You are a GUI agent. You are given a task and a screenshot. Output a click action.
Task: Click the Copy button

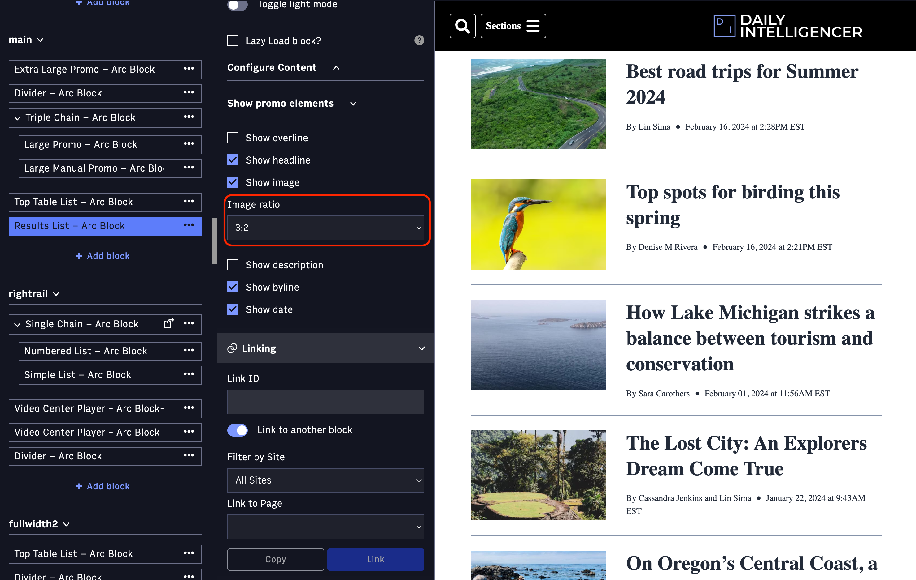click(275, 559)
